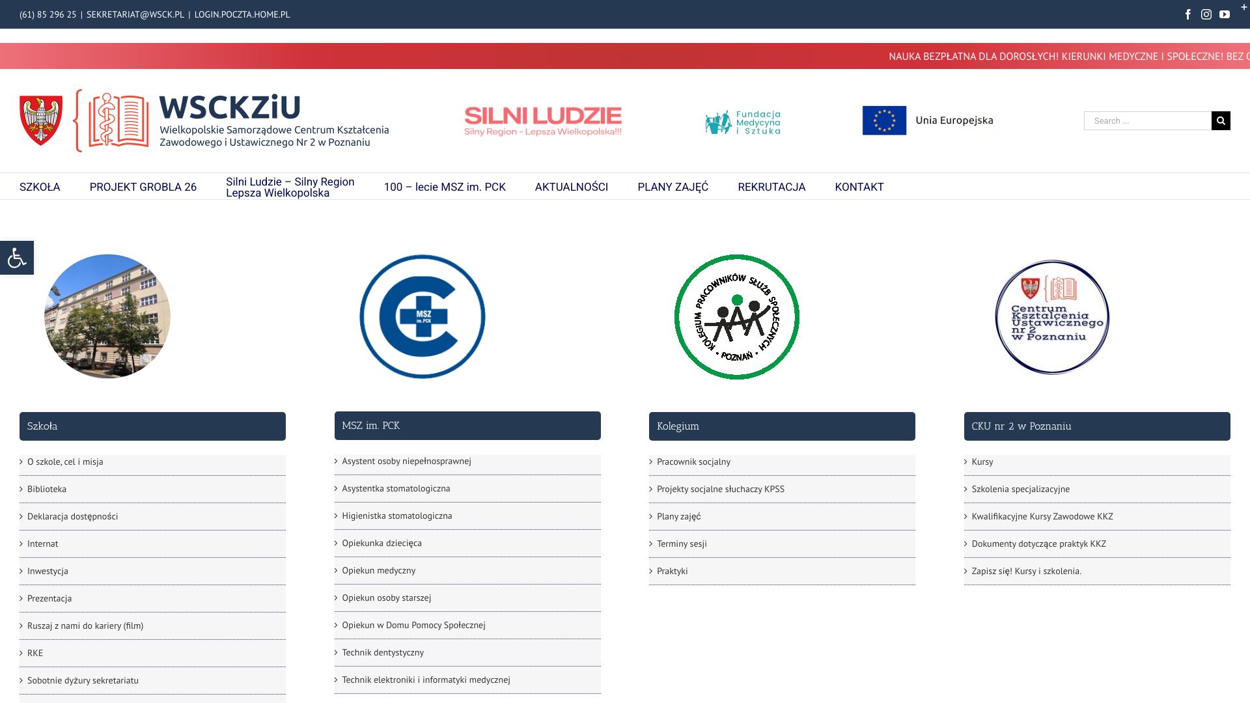Open the Biblioteka link
Screen dimensions: 1250x703
pyautogui.click(x=47, y=489)
